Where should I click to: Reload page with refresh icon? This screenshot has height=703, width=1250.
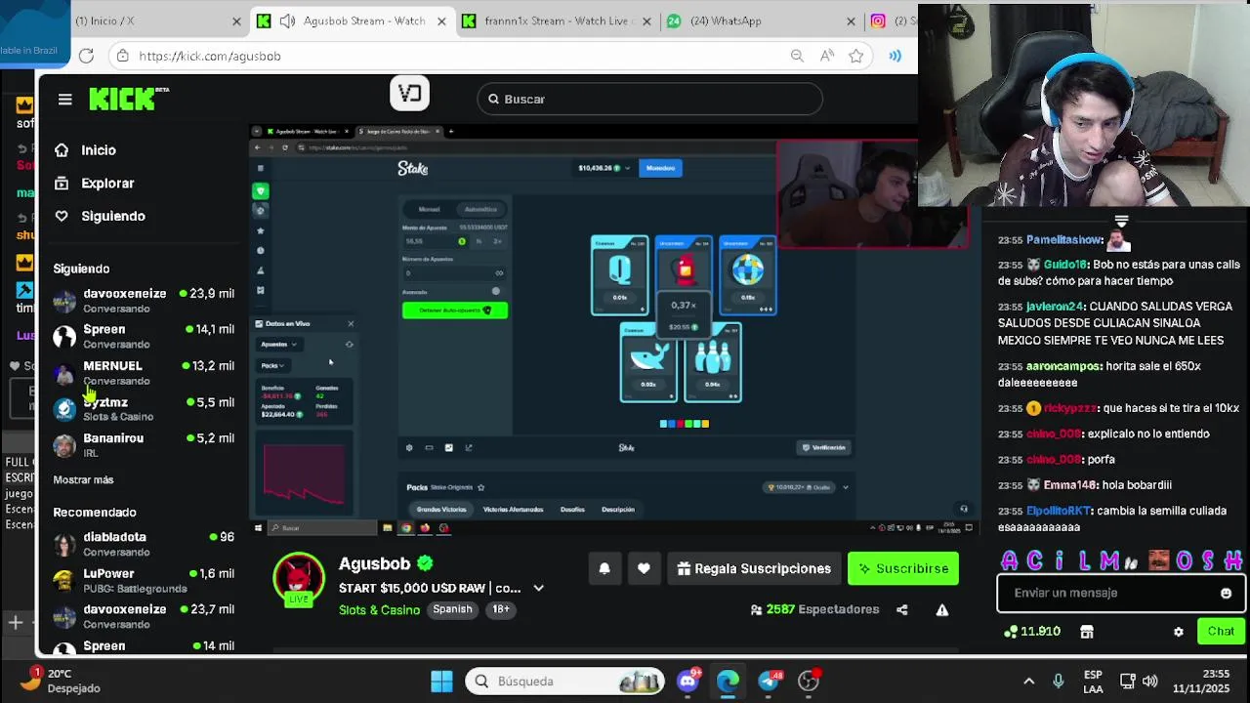[x=86, y=56]
